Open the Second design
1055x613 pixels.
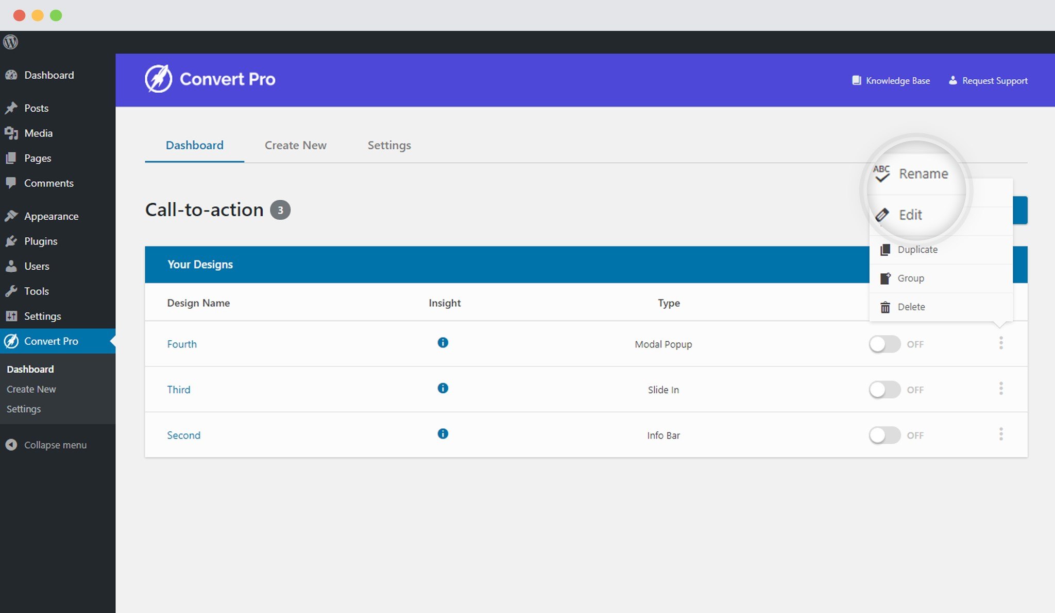(183, 435)
